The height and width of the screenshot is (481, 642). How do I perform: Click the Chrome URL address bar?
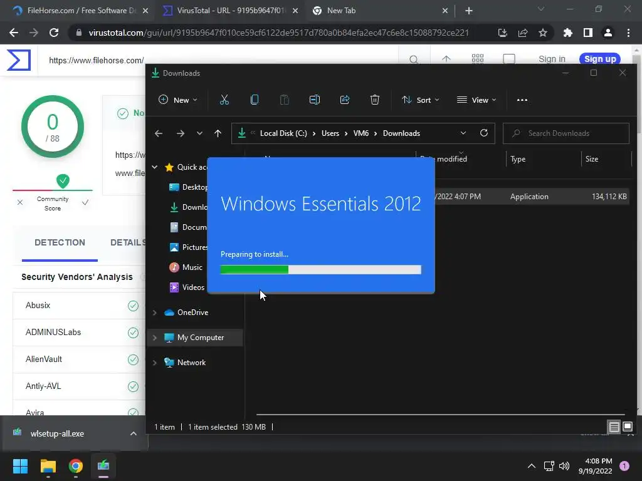(278, 33)
